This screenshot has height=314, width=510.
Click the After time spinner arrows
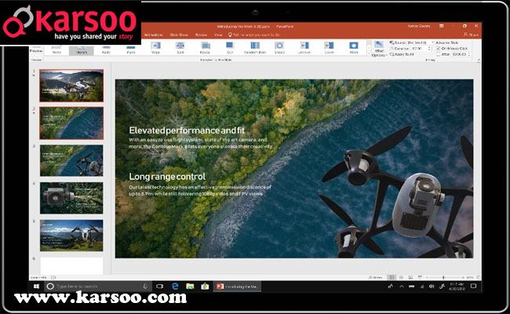pos(469,54)
